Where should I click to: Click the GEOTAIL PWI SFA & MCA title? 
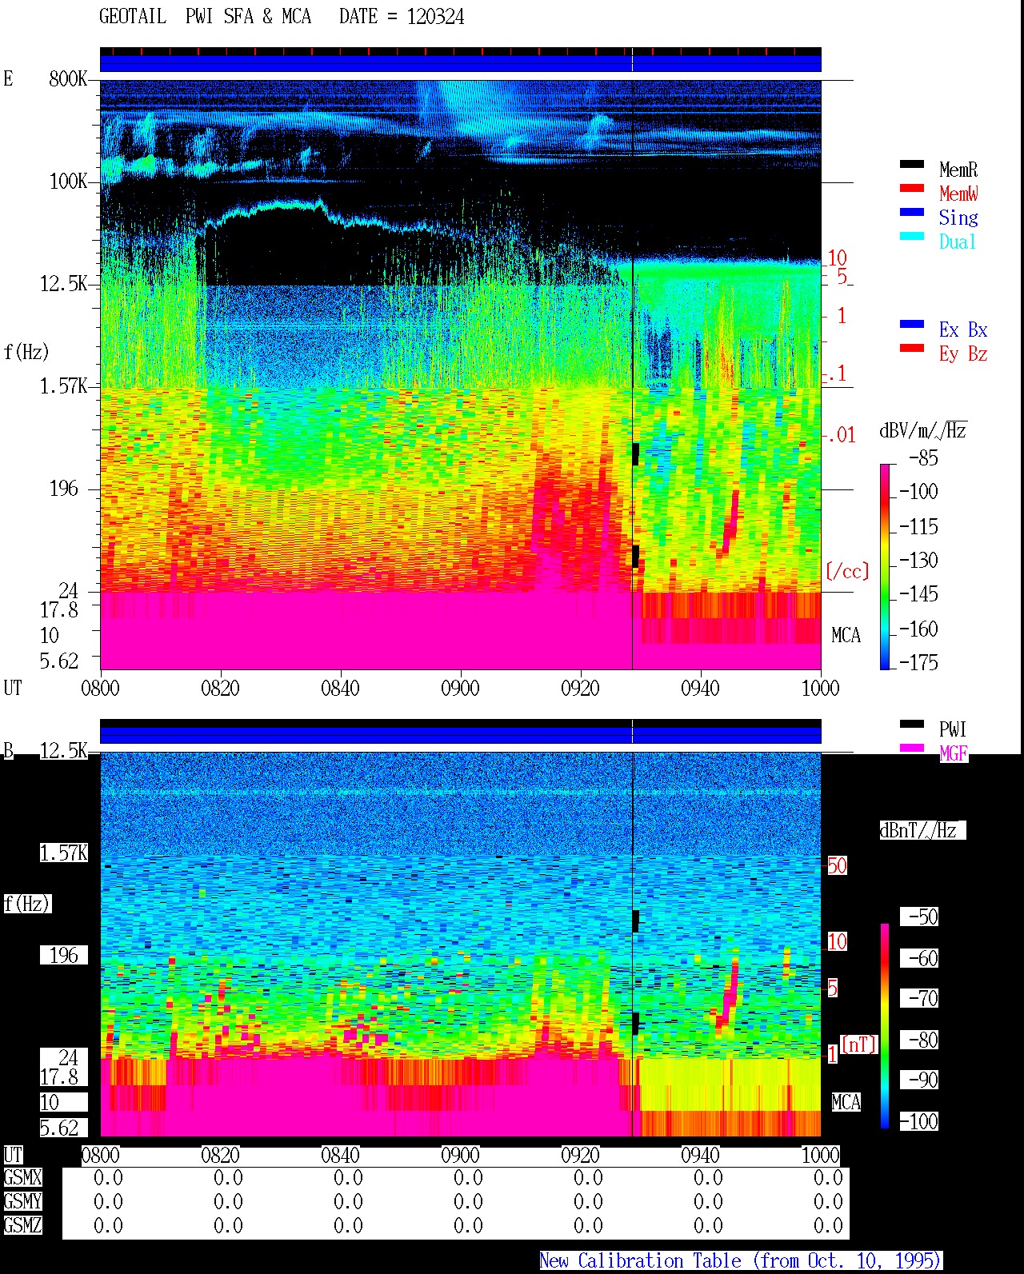point(206,17)
